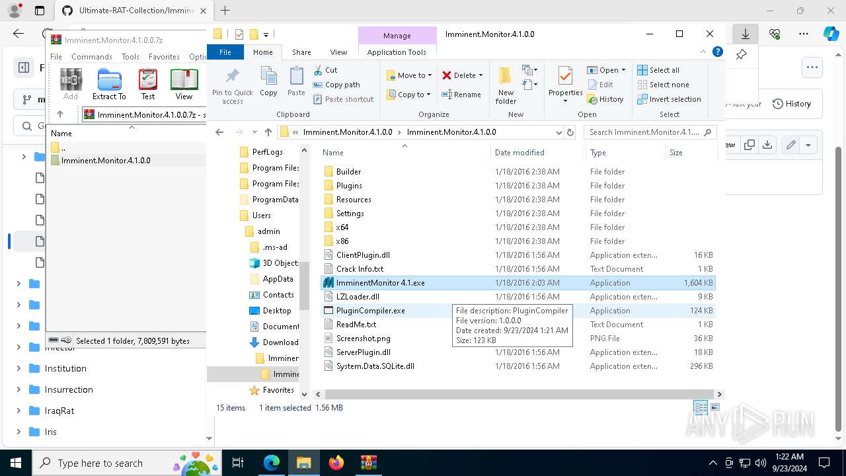Switch to View ribbon tab

[x=338, y=52]
